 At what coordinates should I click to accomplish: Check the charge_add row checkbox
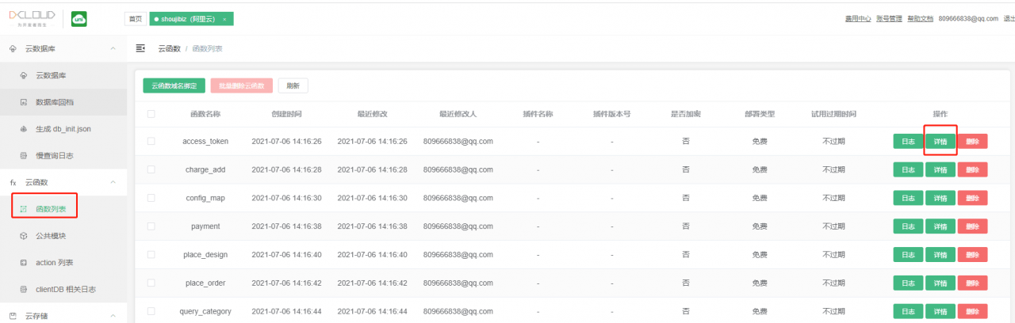(x=151, y=169)
